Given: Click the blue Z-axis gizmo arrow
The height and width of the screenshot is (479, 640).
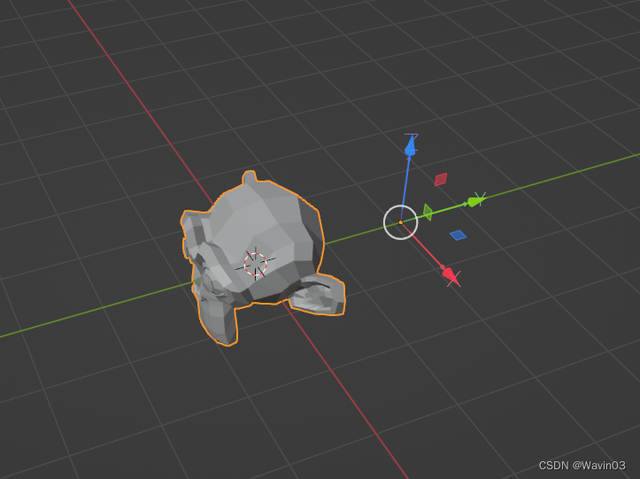Looking at the screenshot, I should tap(411, 146).
